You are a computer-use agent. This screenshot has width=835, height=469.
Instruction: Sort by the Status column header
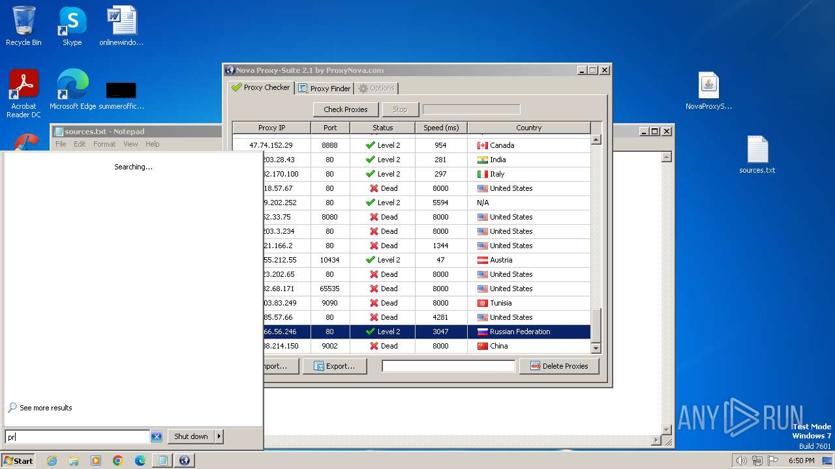[x=383, y=128]
